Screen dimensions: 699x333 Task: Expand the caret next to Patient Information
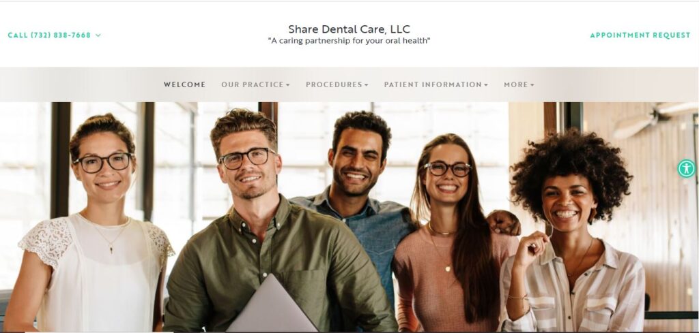(486, 85)
